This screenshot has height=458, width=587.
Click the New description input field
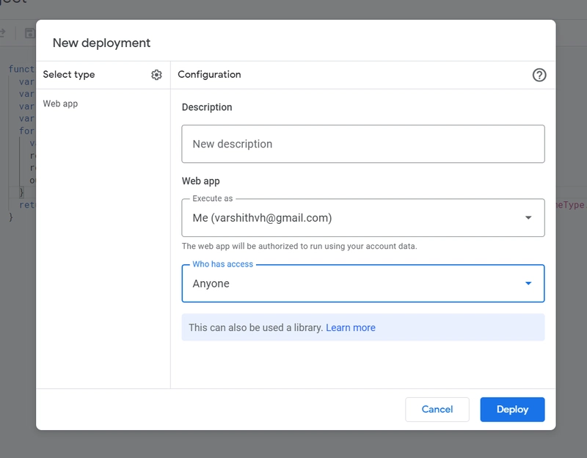point(362,144)
